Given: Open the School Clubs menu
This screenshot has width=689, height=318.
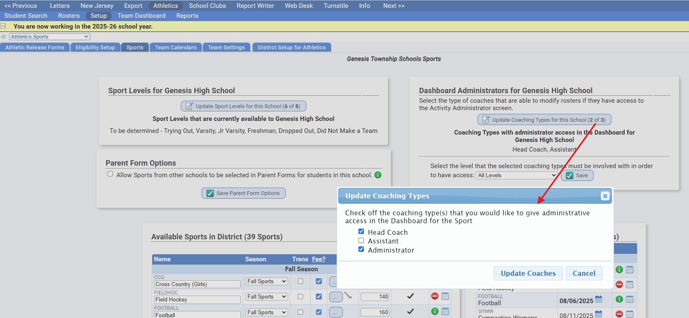Looking at the screenshot, I should [207, 6].
